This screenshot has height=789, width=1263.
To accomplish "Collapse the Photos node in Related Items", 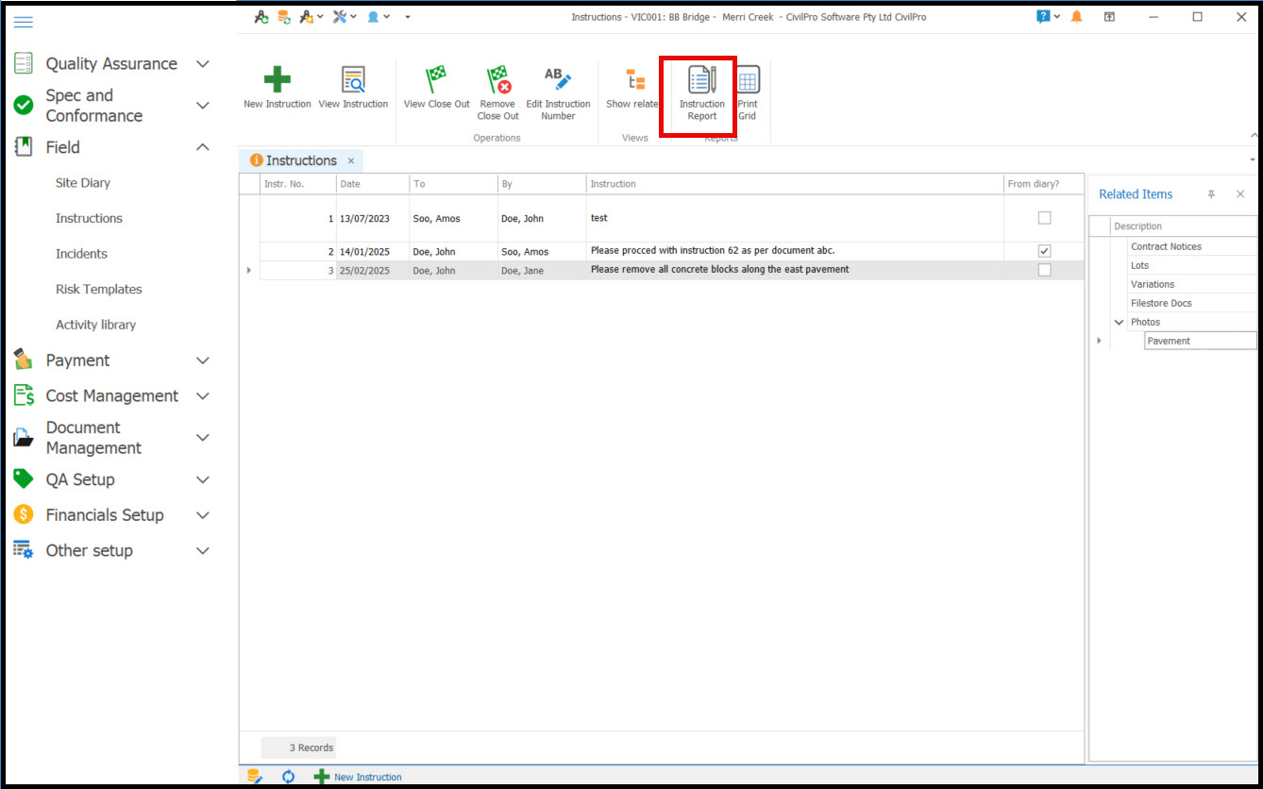I will (x=1120, y=322).
